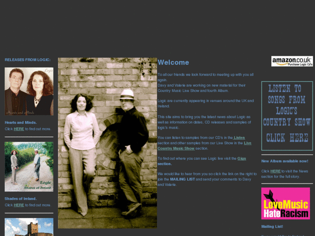View the castle album cover thumbnail
This screenshot has width=315, height=236.
[x=29, y=227]
